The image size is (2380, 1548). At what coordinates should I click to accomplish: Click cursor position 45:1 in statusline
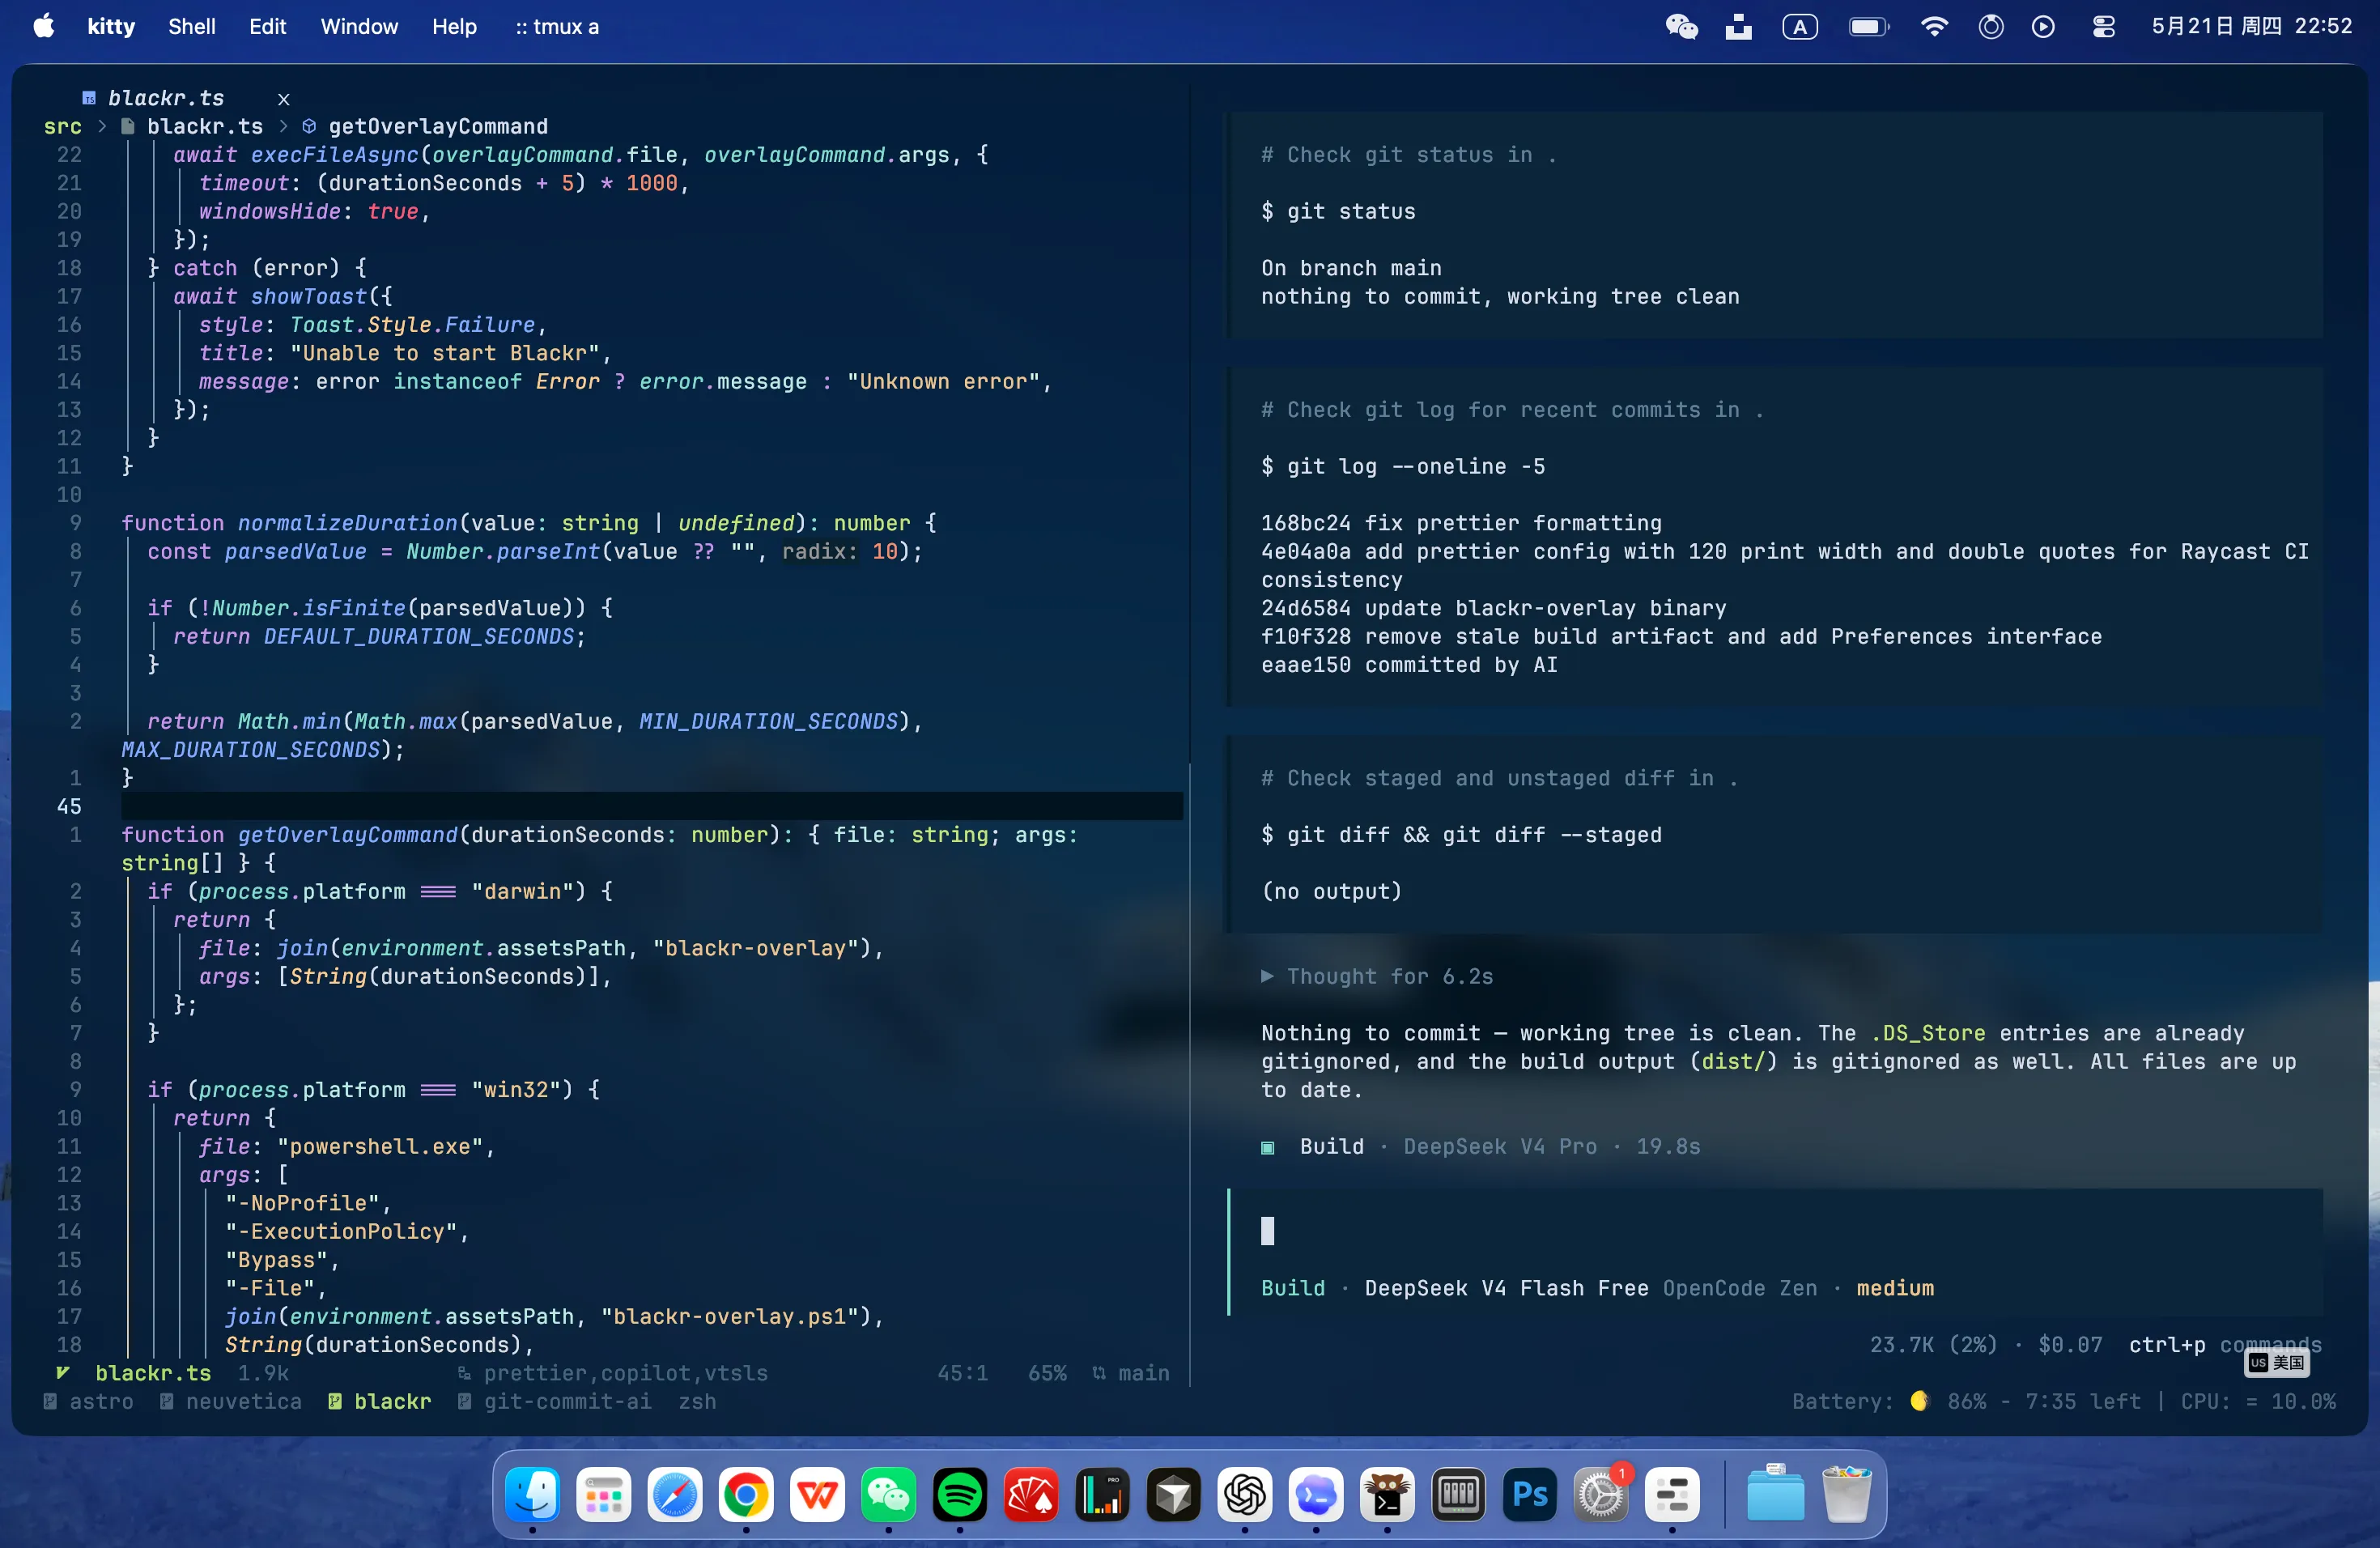(x=962, y=1373)
